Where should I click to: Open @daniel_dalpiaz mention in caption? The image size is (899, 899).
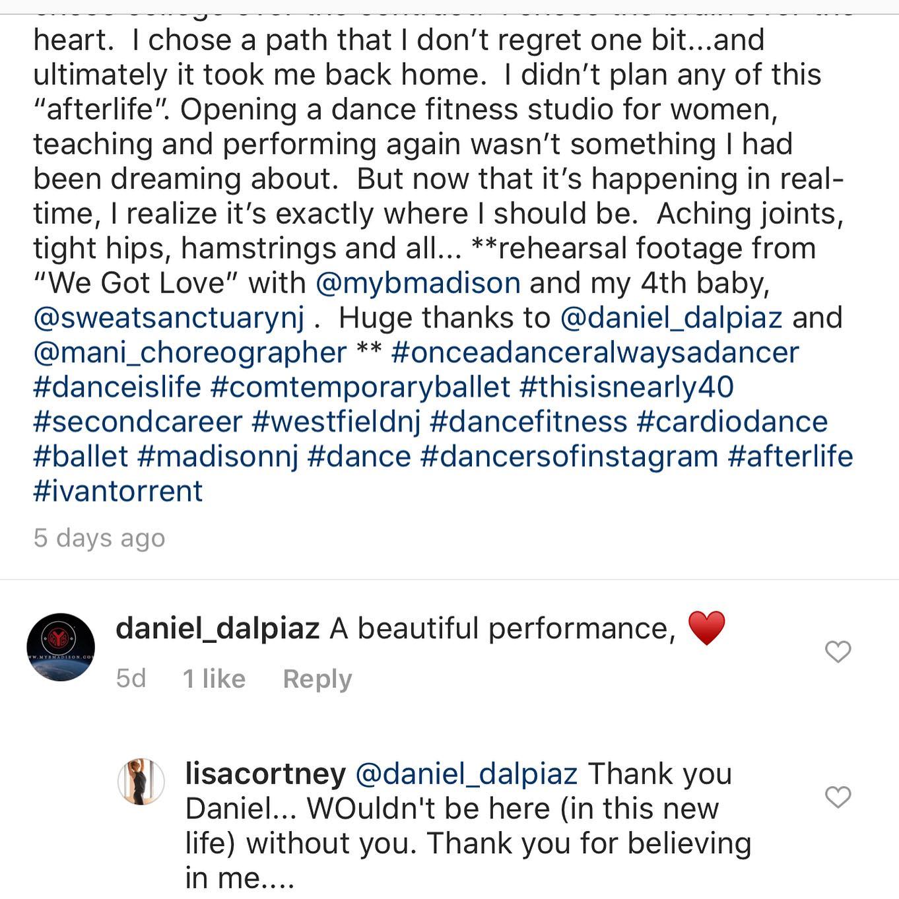671,318
